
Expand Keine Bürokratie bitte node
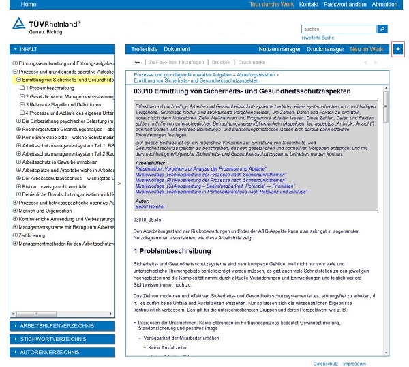tap(18, 137)
